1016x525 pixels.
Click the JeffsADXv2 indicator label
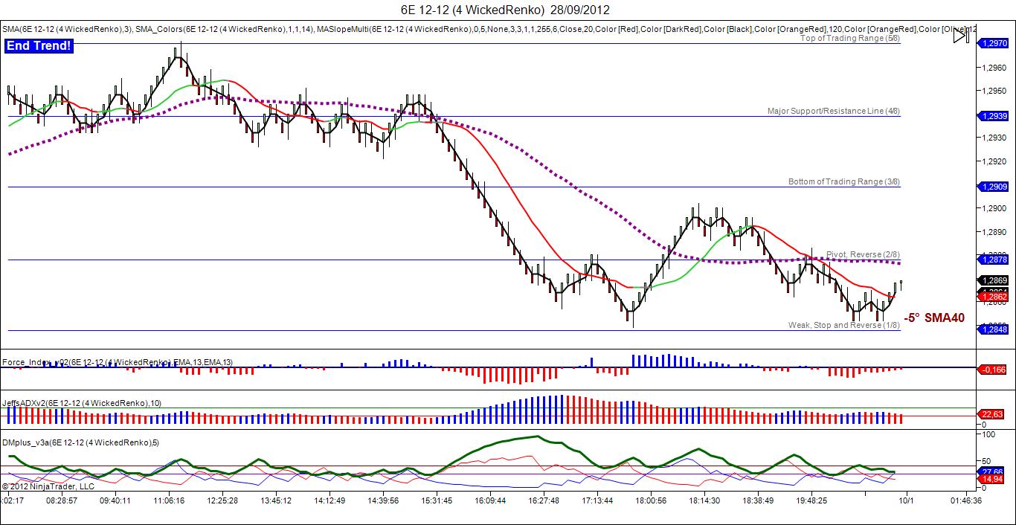pyautogui.click(x=81, y=402)
